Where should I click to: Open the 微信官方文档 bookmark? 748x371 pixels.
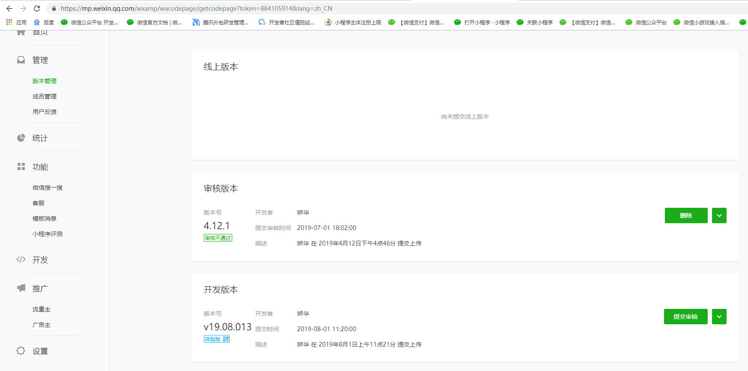(154, 22)
